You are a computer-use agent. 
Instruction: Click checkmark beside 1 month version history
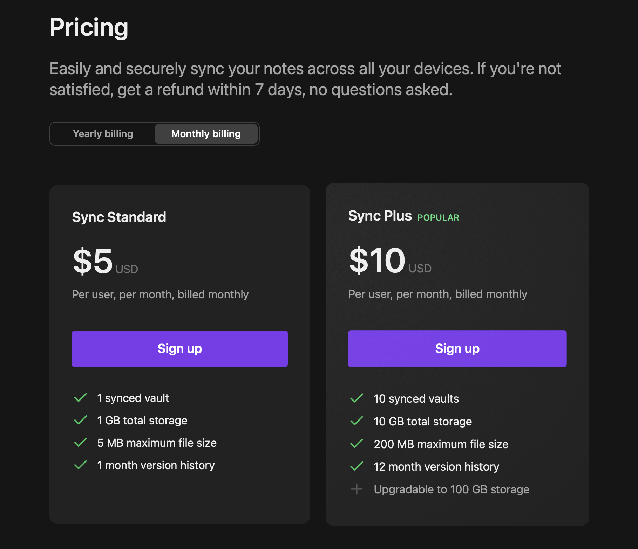pyautogui.click(x=81, y=465)
